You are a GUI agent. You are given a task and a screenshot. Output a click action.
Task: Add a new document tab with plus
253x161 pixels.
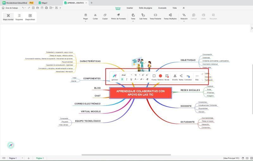pos(91,3)
